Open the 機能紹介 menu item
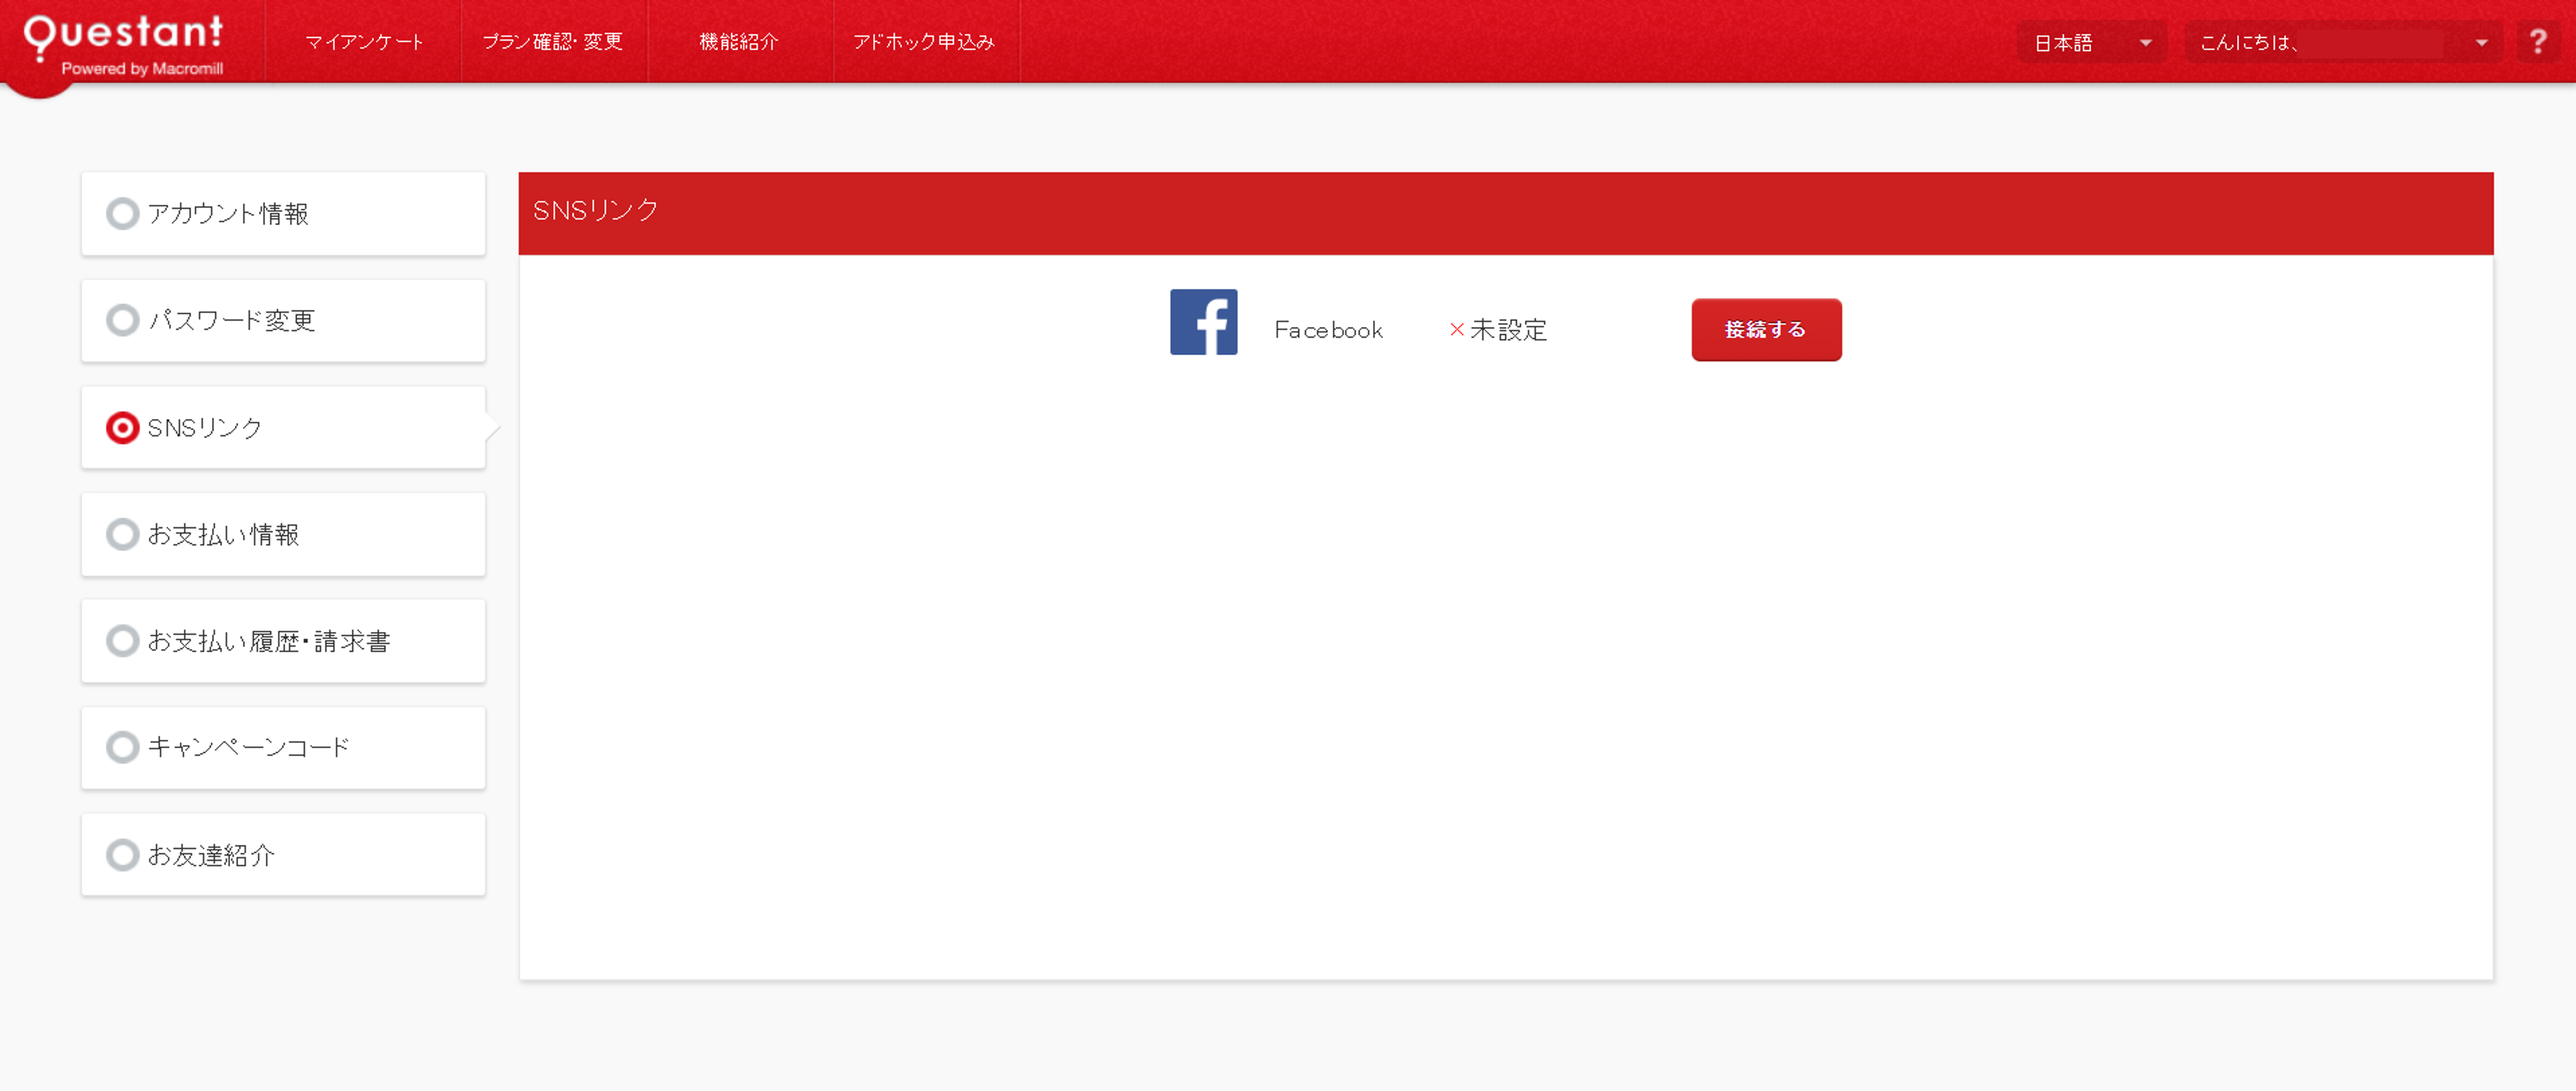The width and height of the screenshot is (2576, 1091). [x=739, y=42]
